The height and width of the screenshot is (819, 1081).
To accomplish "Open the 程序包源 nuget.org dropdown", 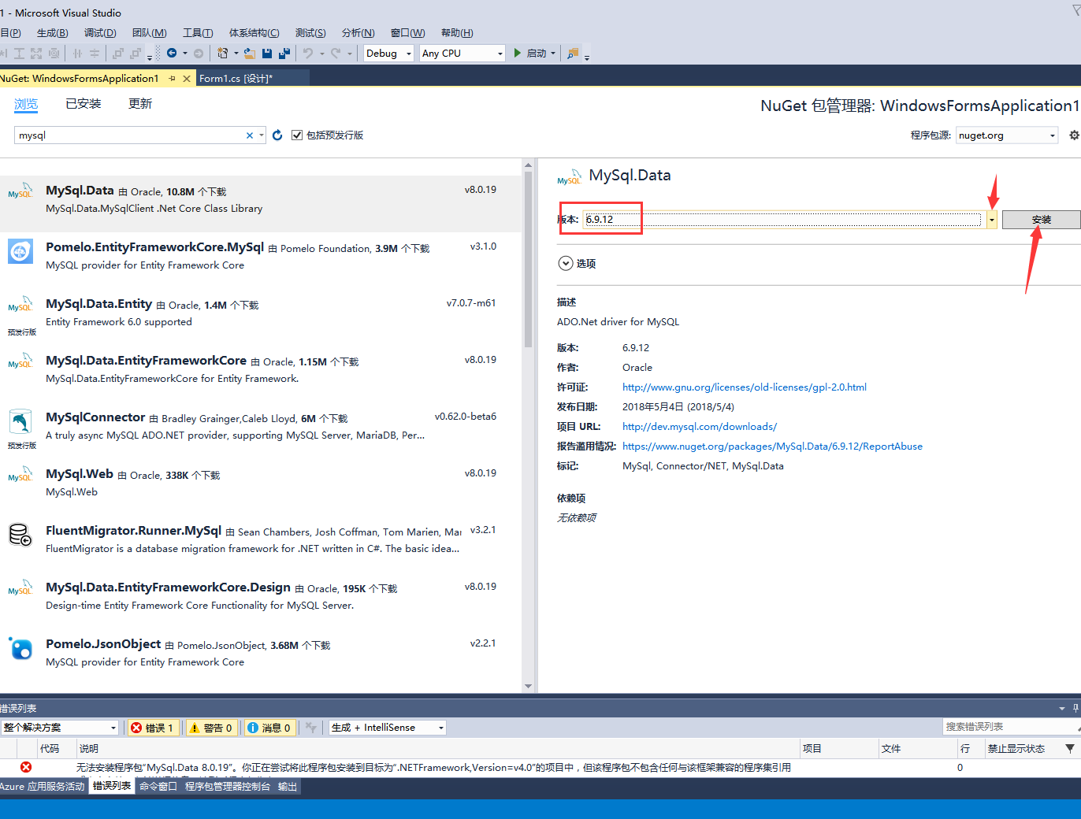I will coord(1006,135).
